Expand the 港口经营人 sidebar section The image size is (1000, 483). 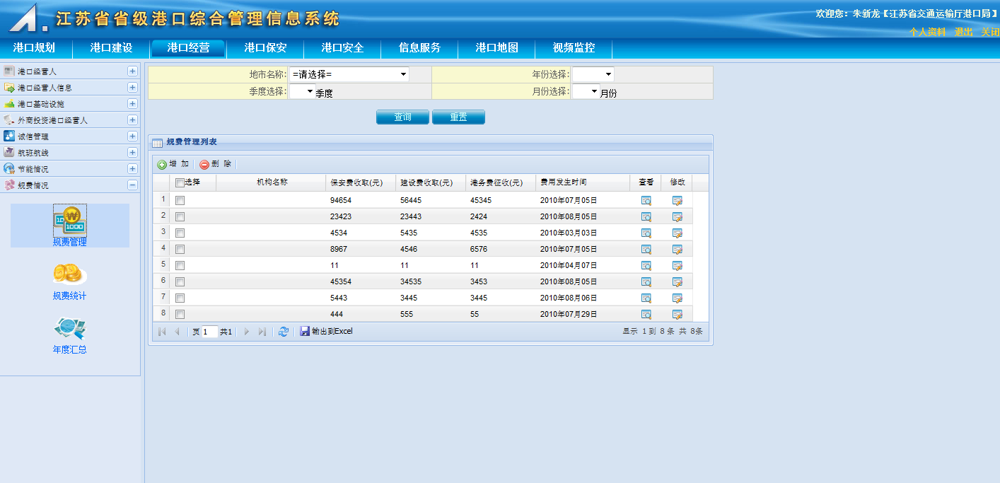(x=132, y=71)
